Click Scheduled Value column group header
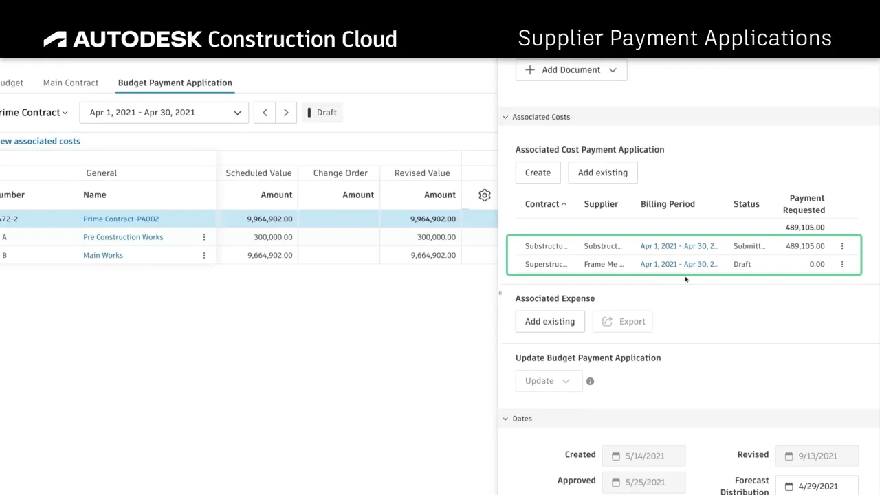The width and height of the screenshot is (880, 495). [258, 173]
